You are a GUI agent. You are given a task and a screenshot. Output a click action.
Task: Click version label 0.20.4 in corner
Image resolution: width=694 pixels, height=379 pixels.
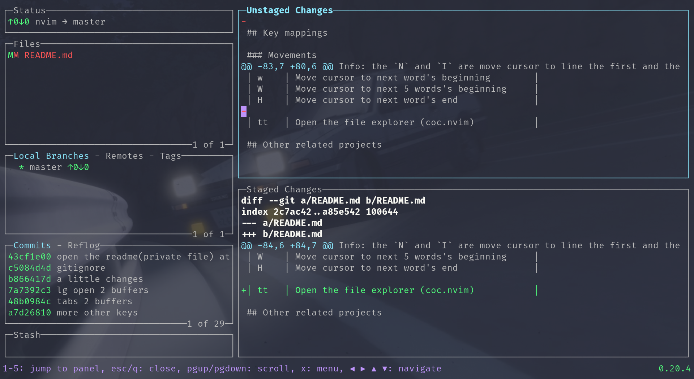[x=674, y=369]
